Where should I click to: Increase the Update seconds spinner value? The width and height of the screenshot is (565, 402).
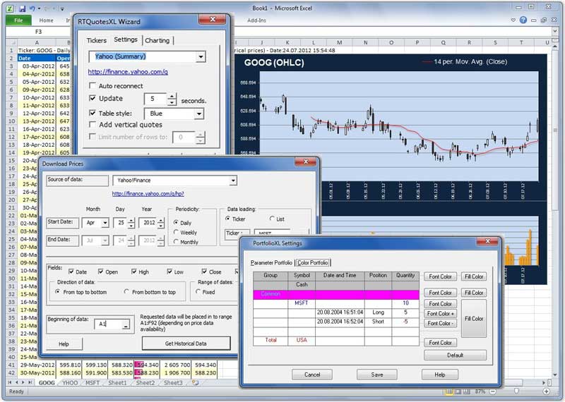coord(172,96)
